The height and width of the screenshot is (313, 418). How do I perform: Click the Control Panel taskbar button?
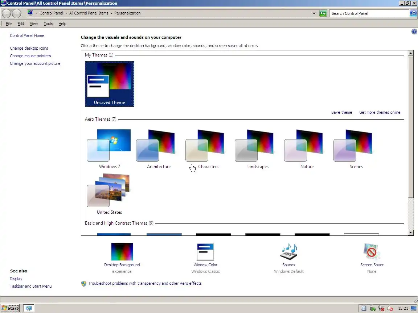(x=29, y=308)
